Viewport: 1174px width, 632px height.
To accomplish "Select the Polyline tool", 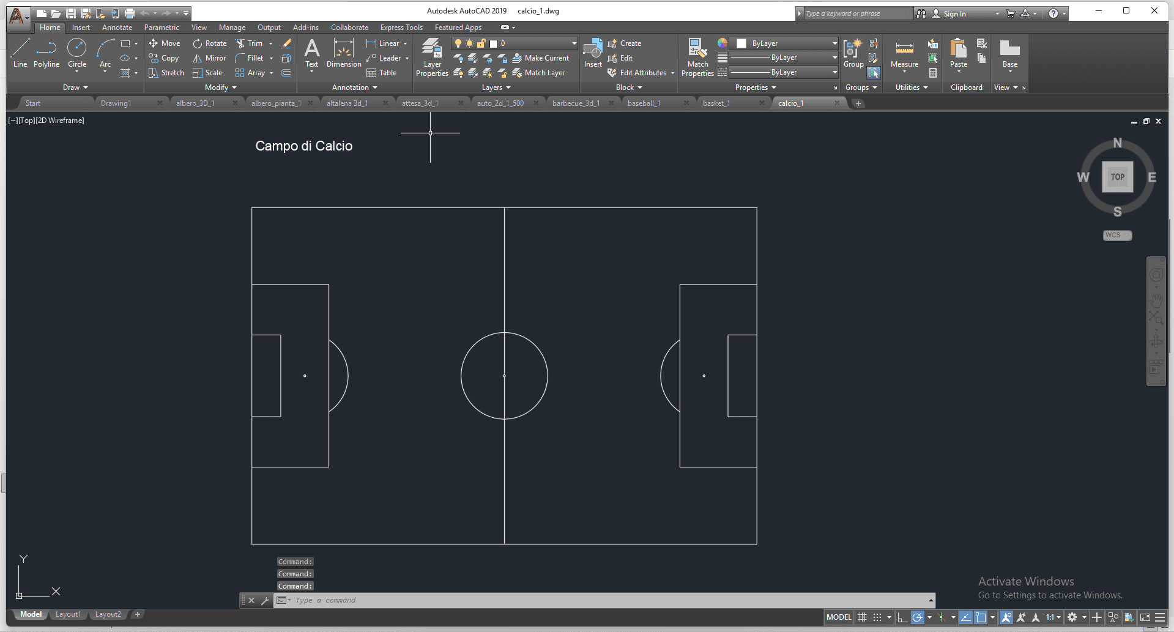I will [46, 53].
